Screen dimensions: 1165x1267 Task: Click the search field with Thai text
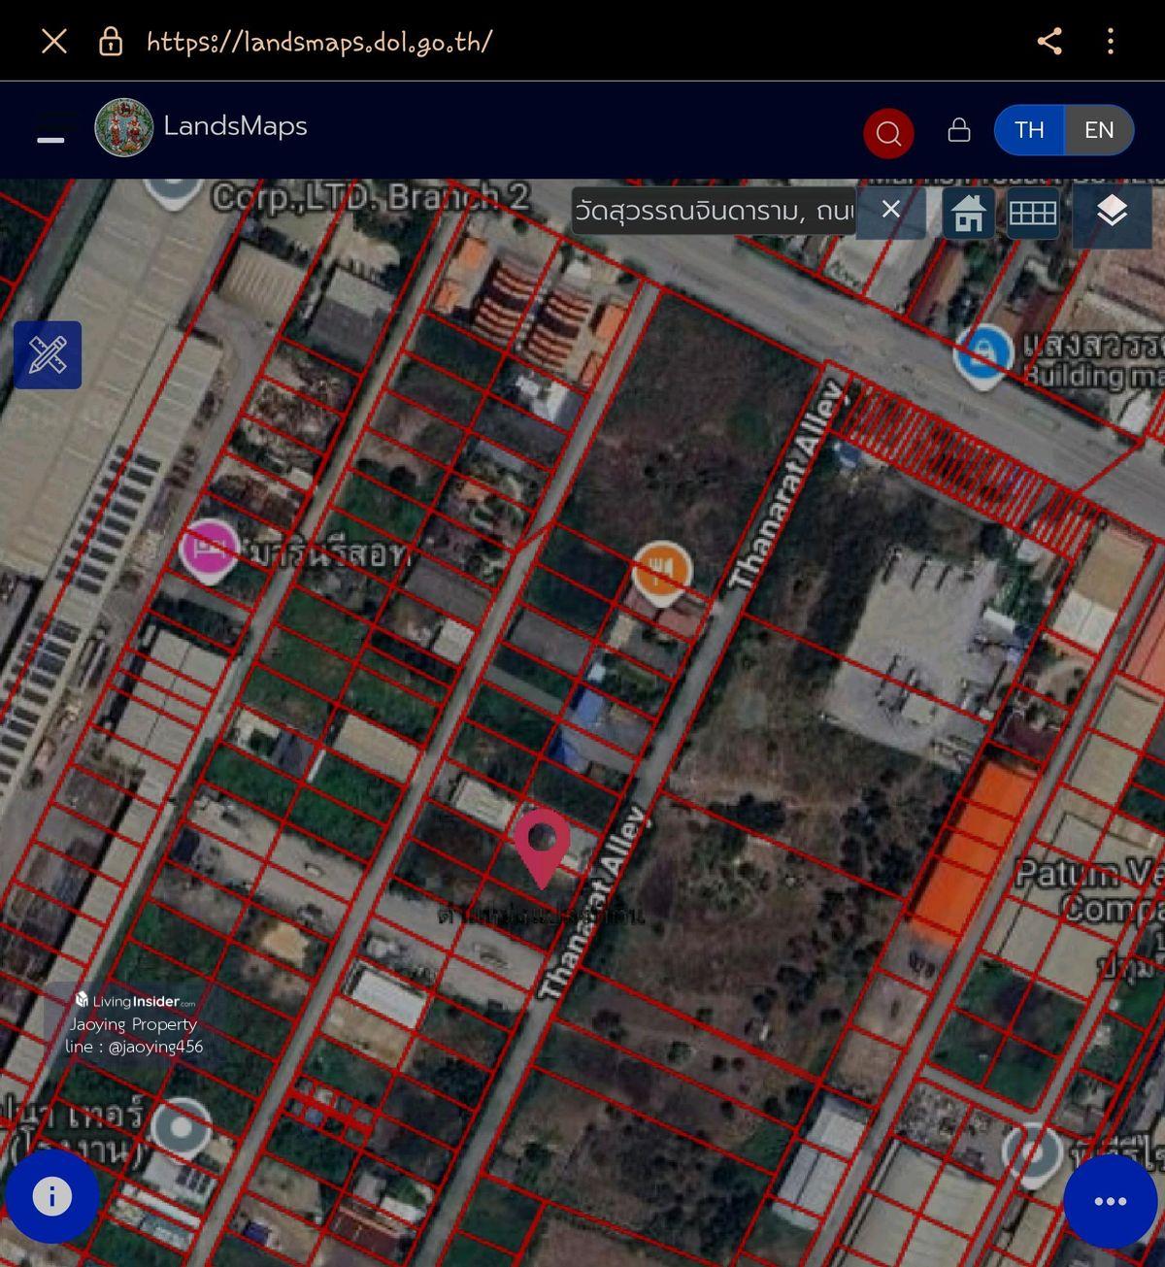point(714,211)
